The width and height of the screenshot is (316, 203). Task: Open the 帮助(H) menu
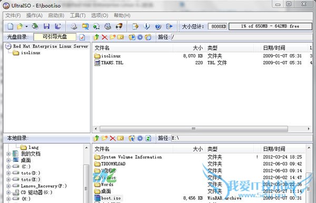[122, 15]
